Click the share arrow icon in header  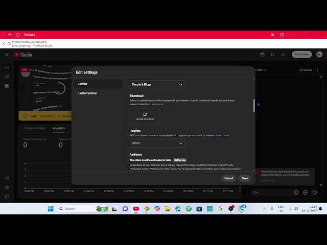click(x=283, y=55)
